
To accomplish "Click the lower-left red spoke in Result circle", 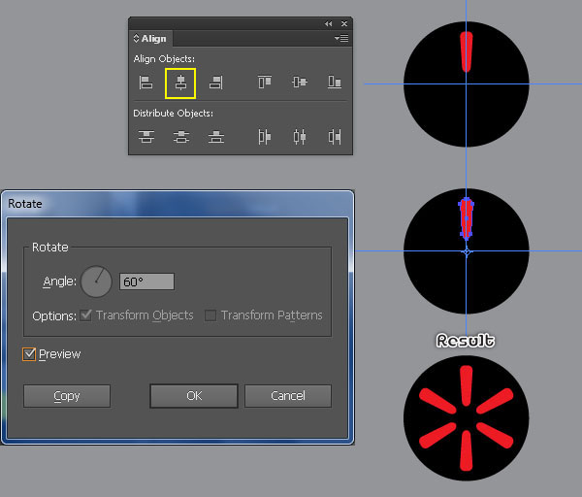I will click(437, 435).
